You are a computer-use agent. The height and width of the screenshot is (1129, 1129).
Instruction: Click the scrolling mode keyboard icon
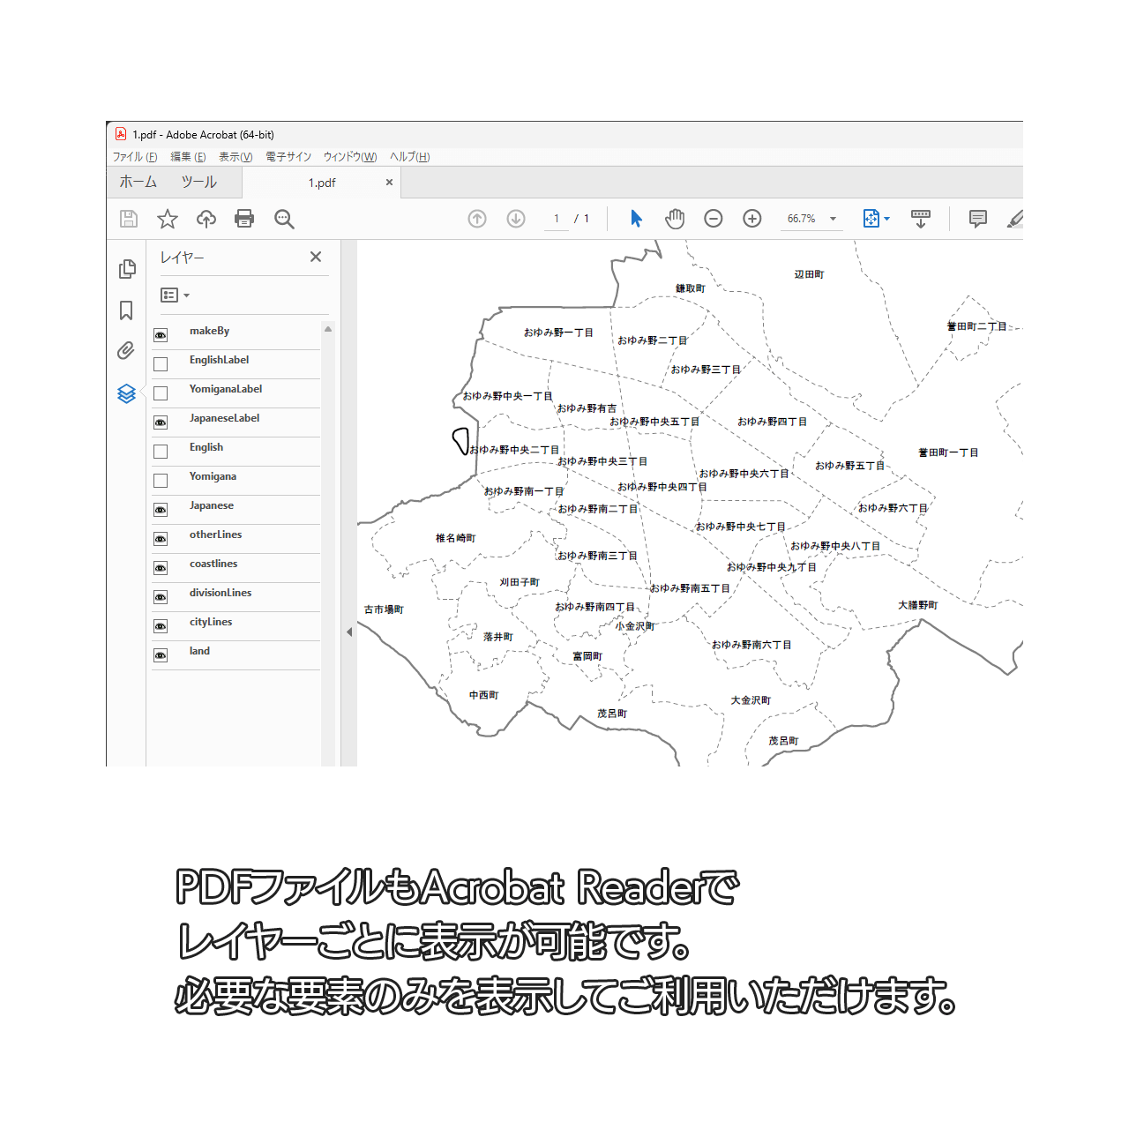(x=921, y=219)
